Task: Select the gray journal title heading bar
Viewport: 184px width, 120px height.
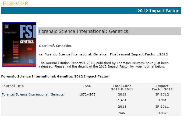Action: [x=109, y=31]
